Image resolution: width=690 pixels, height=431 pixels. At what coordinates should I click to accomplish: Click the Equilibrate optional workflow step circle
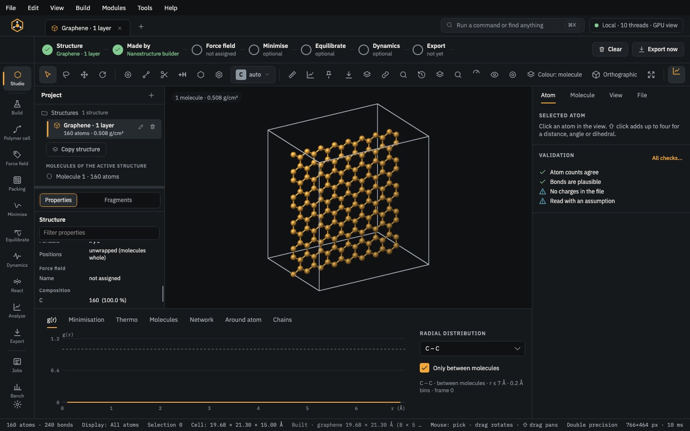(x=306, y=50)
